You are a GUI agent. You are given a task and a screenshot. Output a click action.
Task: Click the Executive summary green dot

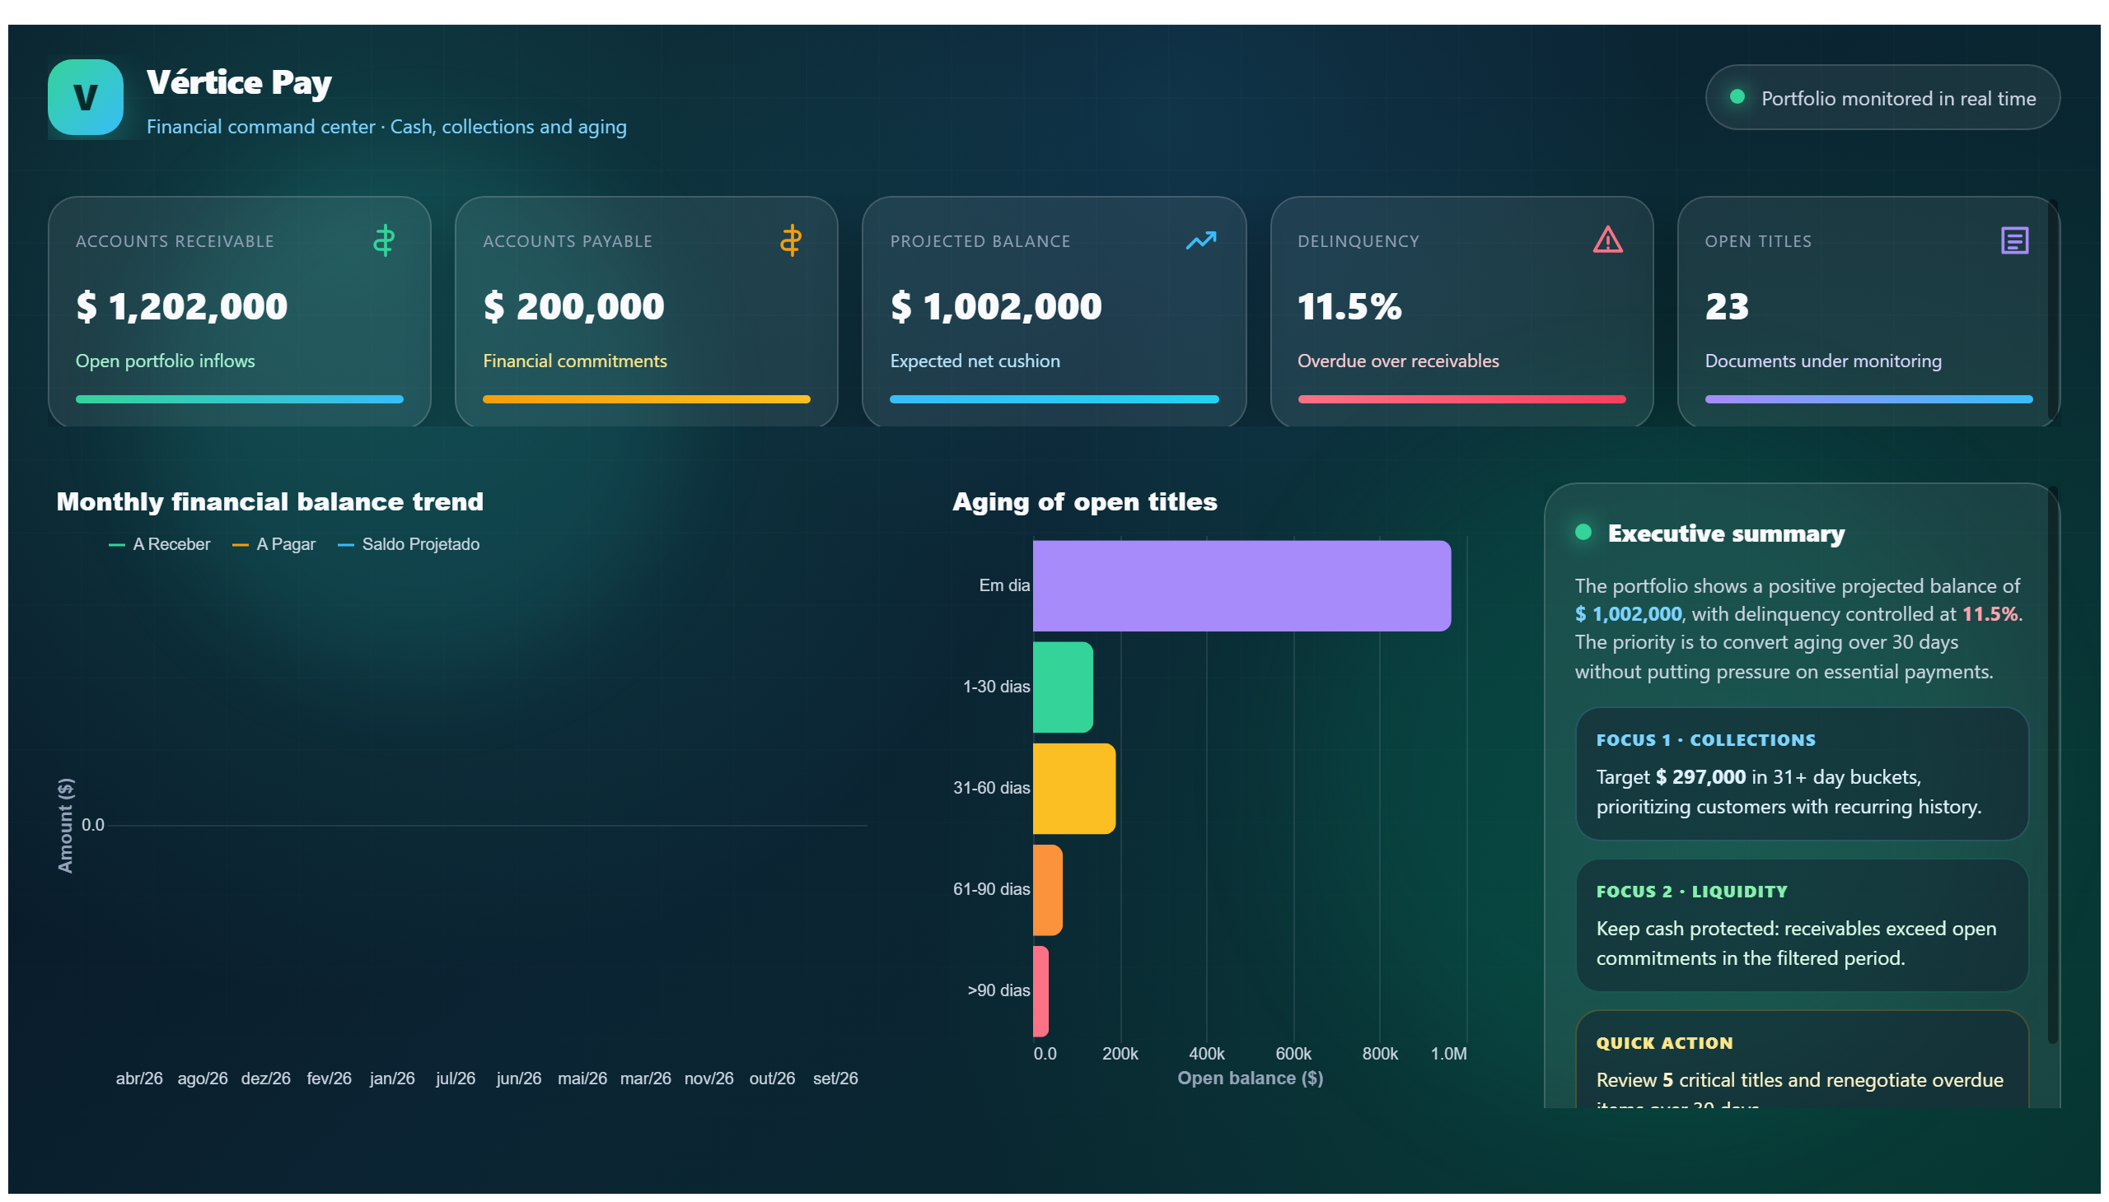(1583, 533)
